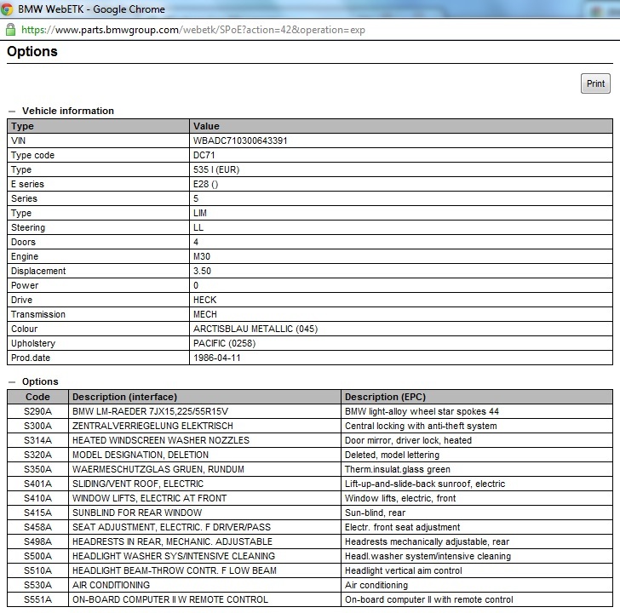Click the M30 engine value
The width and height of the screenshot is (620, 613).
(x=202, y=256)
